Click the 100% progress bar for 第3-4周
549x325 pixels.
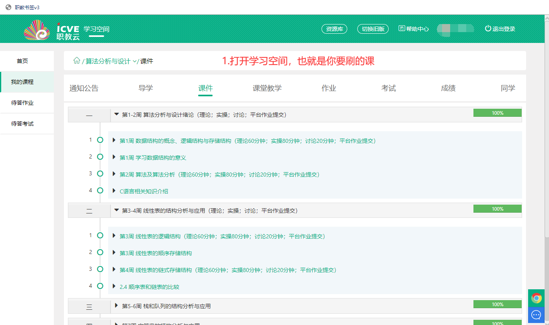click(498, 209)
